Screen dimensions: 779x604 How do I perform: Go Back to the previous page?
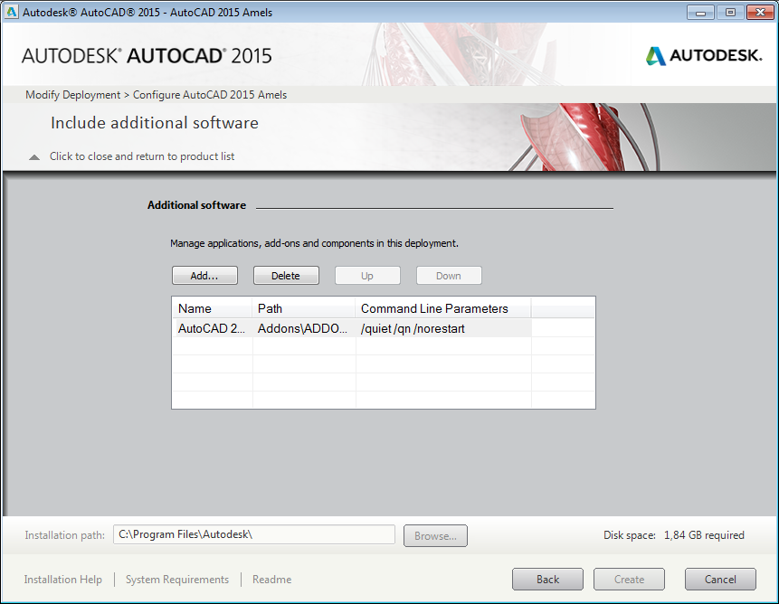coord(548,580)
